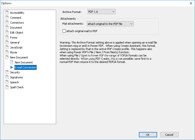Click the Signatures page icon

pos(7,77)
